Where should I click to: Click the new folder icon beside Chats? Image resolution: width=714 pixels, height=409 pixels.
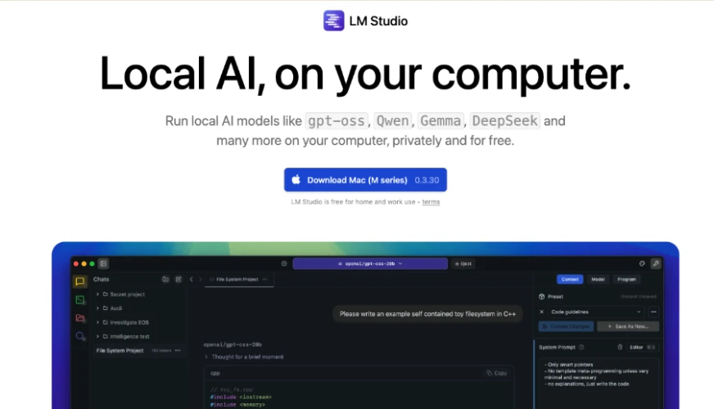tap(165, 280)
